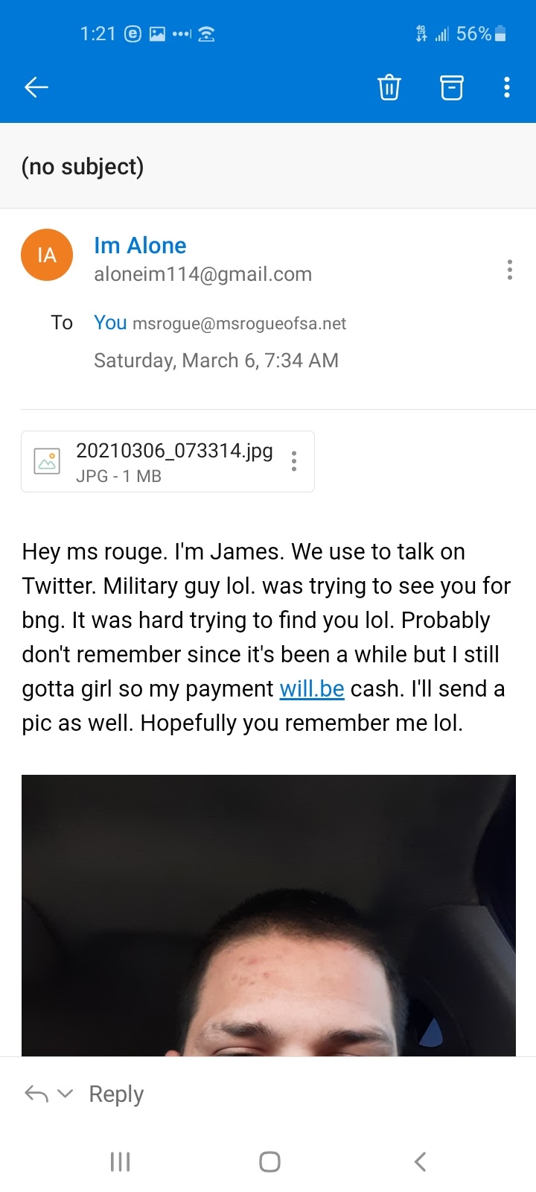The image size is (536, 1192).
Task: Tap the back arrow icon
Action: point(36,87)
